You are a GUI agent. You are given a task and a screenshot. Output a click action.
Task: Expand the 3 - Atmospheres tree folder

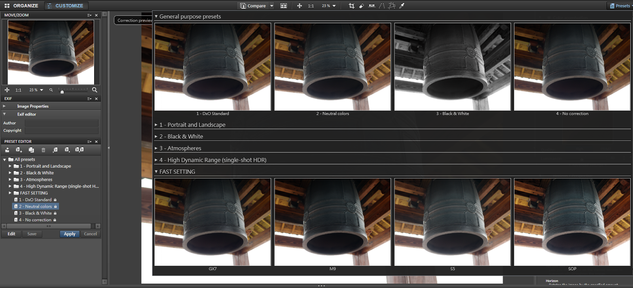pyautogui.click(x=10, y=180)
